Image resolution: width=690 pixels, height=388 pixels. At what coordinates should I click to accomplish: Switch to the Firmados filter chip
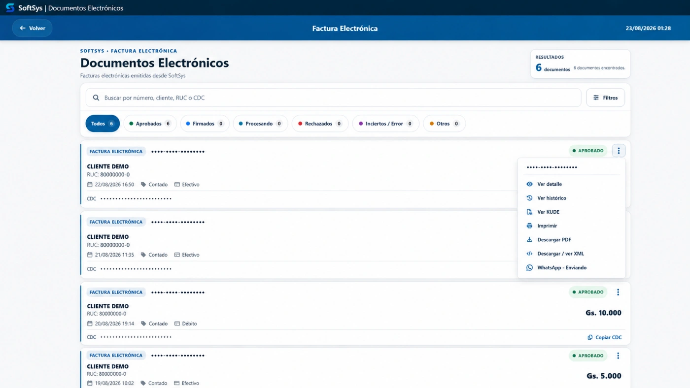click(205, 124)
